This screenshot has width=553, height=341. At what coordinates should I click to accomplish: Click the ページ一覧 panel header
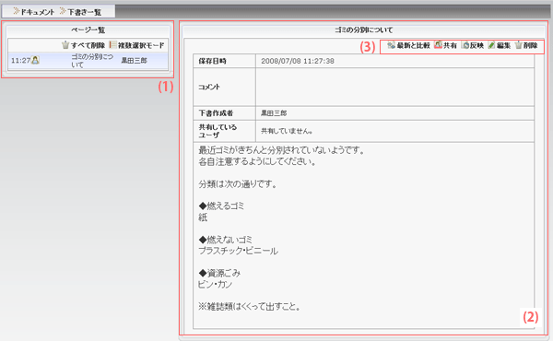coord(88,30)
